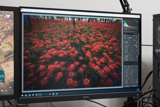Open Google Chrome from the taskbar
The width and height of the screenshot is (160, 107).
[x=29, y=95]
